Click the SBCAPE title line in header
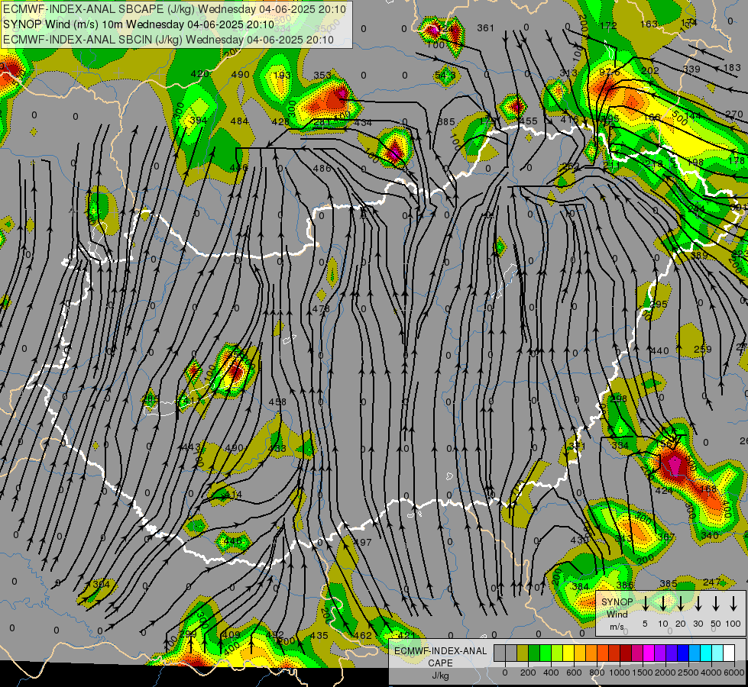The image size is (748, 687). [x=175, y=9]
